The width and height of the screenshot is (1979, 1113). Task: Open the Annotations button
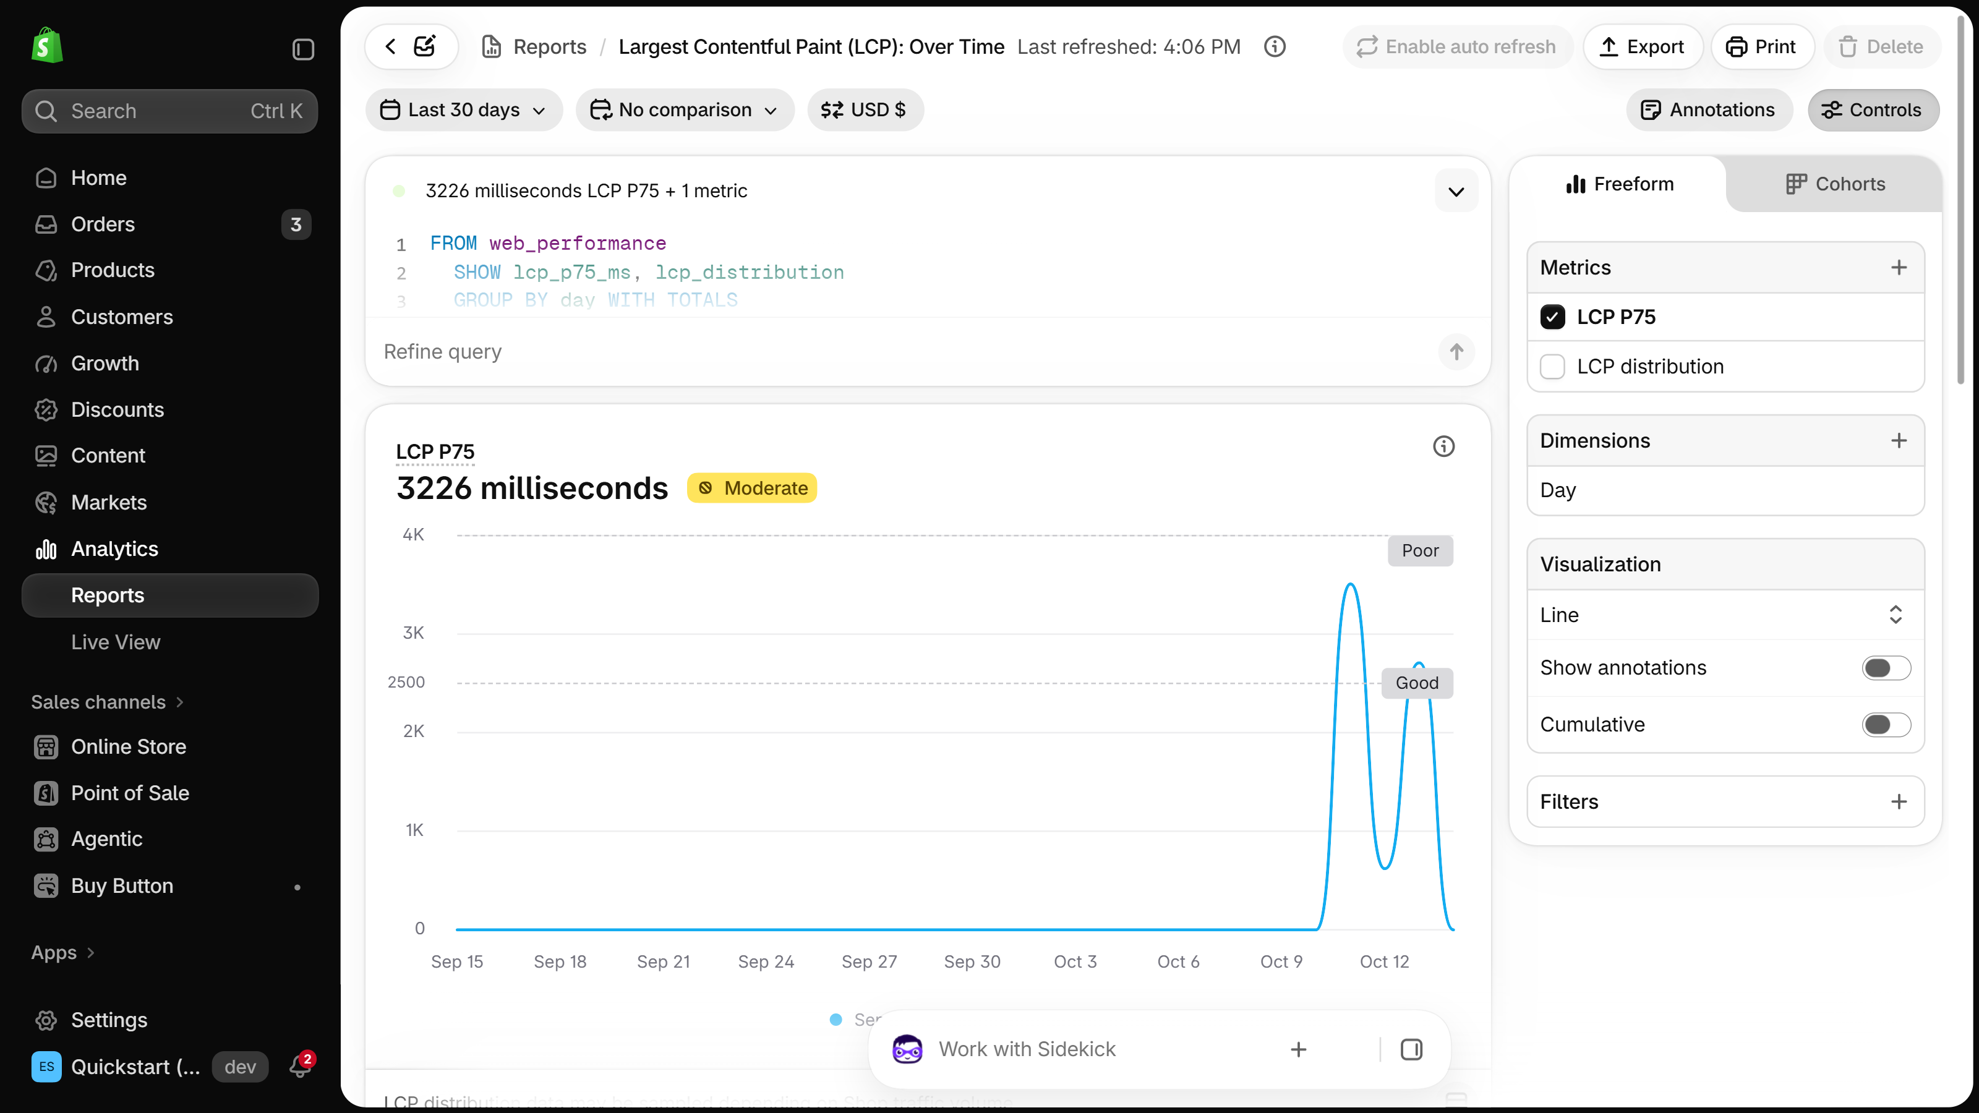[x=1709, y=110]
